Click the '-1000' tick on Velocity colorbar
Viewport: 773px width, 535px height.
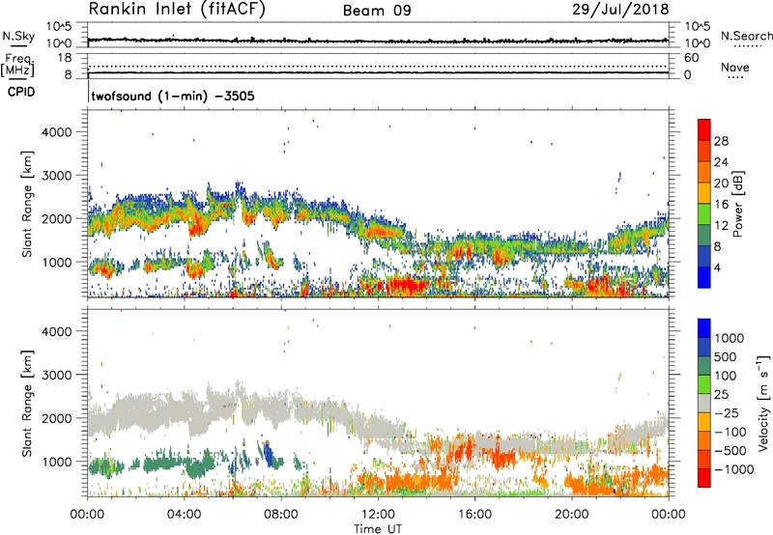(734, 469)
